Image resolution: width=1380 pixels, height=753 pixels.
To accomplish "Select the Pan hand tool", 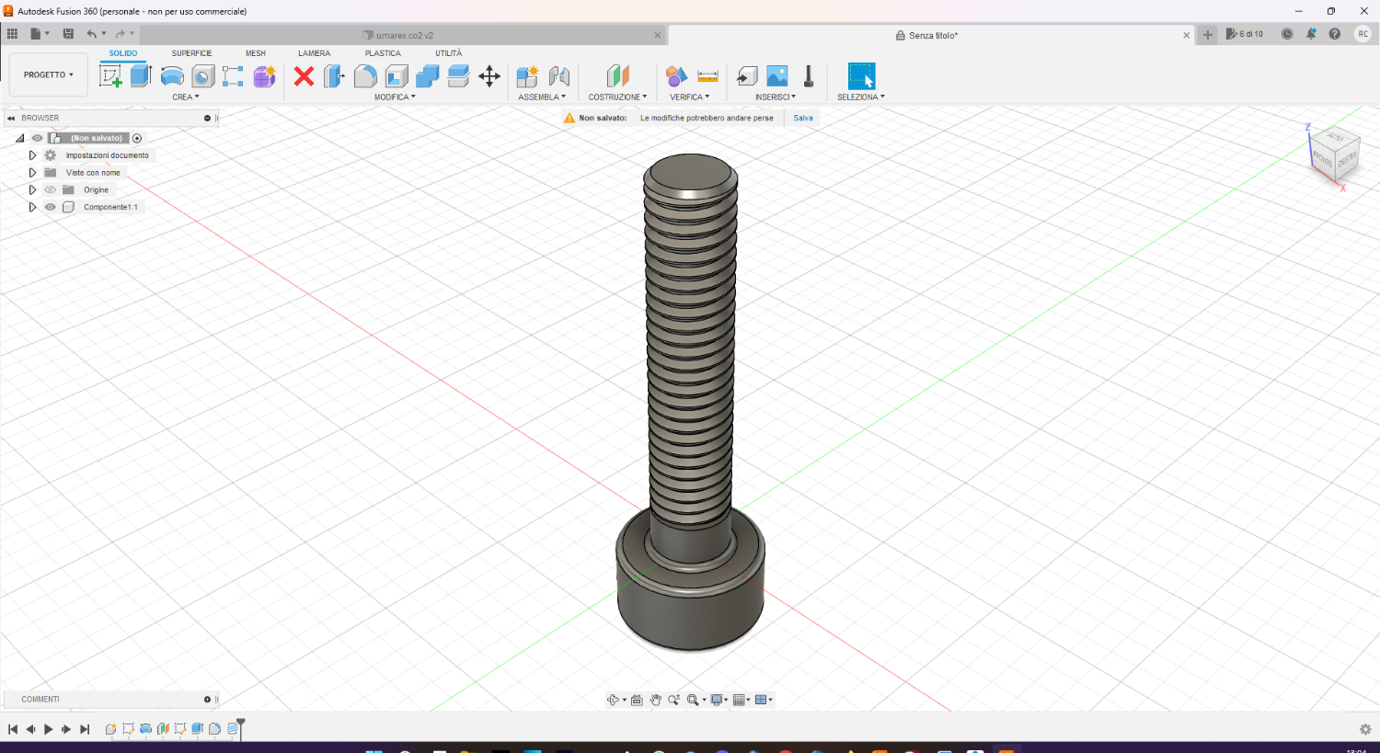I will (x=655, y=700).
